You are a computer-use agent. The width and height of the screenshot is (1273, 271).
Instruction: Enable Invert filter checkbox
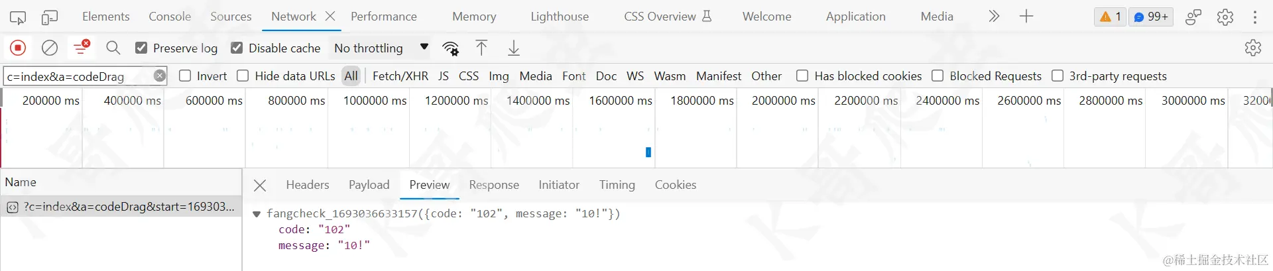tap(185, 76)
